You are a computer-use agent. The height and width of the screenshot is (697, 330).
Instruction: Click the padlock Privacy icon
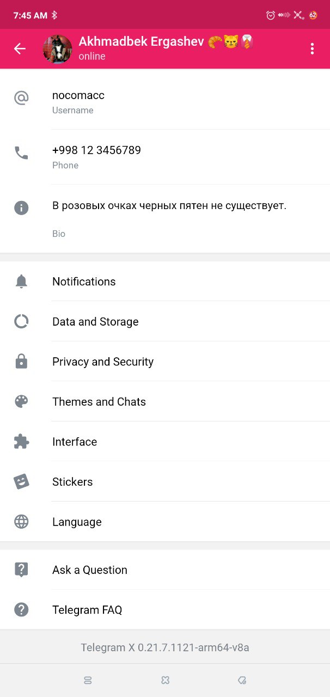click(x=21, y=362)
